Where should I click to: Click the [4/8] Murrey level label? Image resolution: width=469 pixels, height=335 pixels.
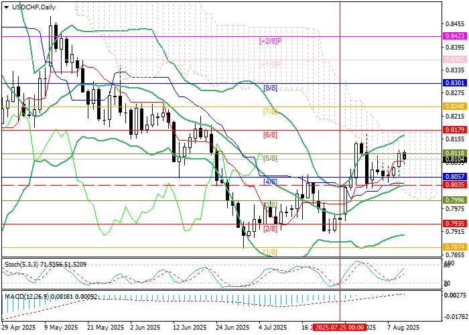[270, 182]
